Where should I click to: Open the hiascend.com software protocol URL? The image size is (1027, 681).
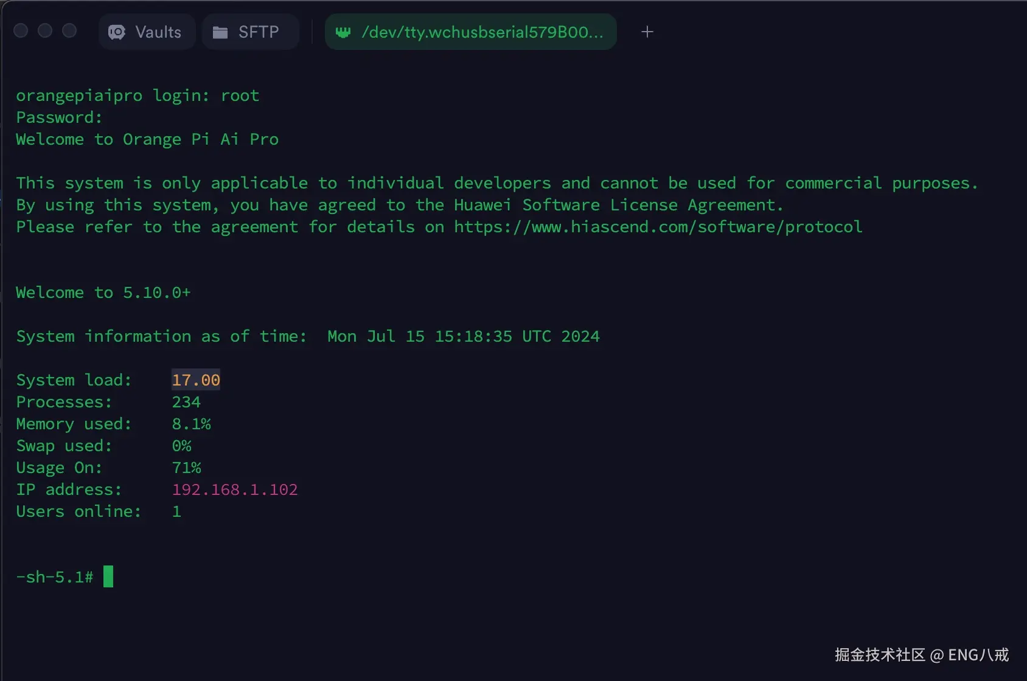click(658, 227)
